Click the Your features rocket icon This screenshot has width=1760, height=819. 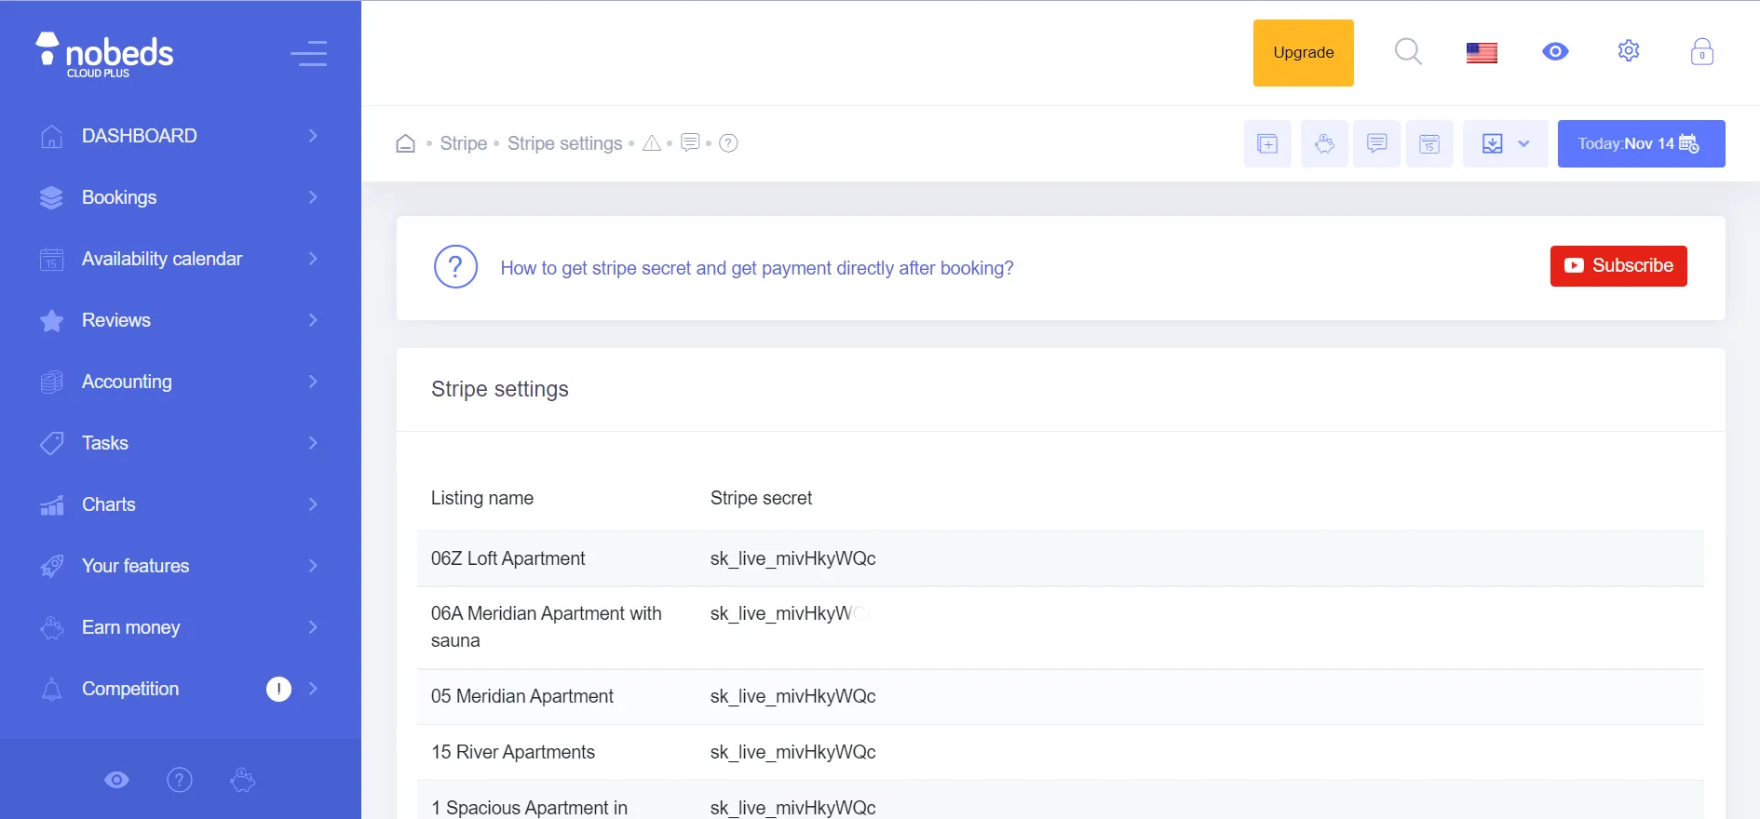coord(52,566)
